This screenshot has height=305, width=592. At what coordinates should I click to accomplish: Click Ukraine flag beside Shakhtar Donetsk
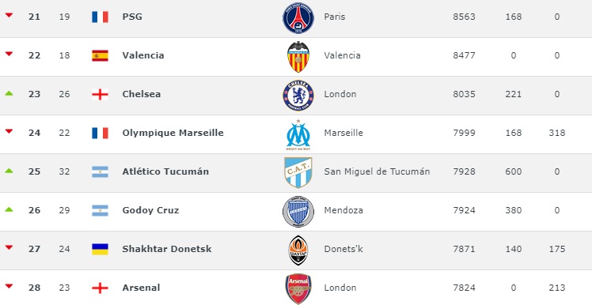click(100, 249)
